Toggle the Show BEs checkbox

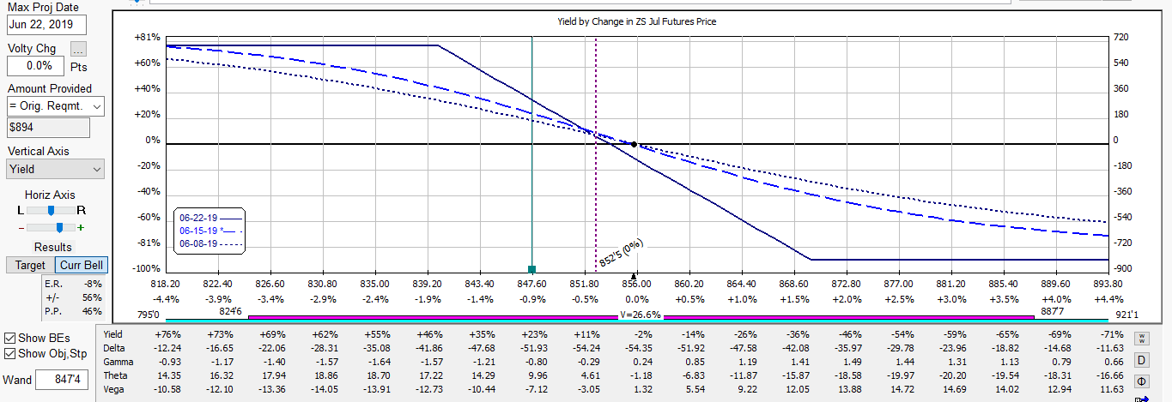(9, 338)
